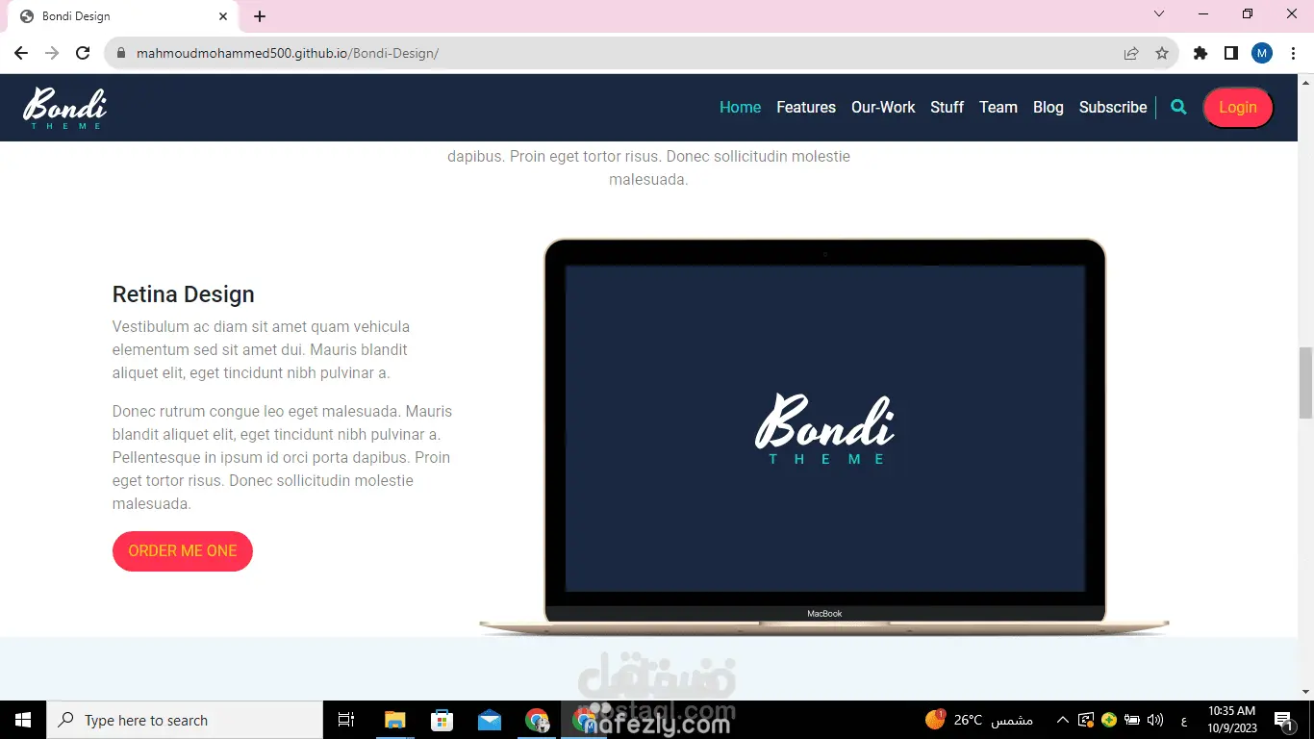Image resolution: width=1314 pixels, height=739 pixels.
Task: Open Task View from the taskbar
Action: [346, 720]
